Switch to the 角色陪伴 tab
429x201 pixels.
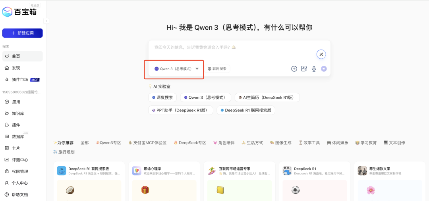224,143
